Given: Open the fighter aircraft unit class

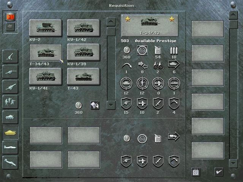Looking at the screenshot, I should tap(10, 147).
